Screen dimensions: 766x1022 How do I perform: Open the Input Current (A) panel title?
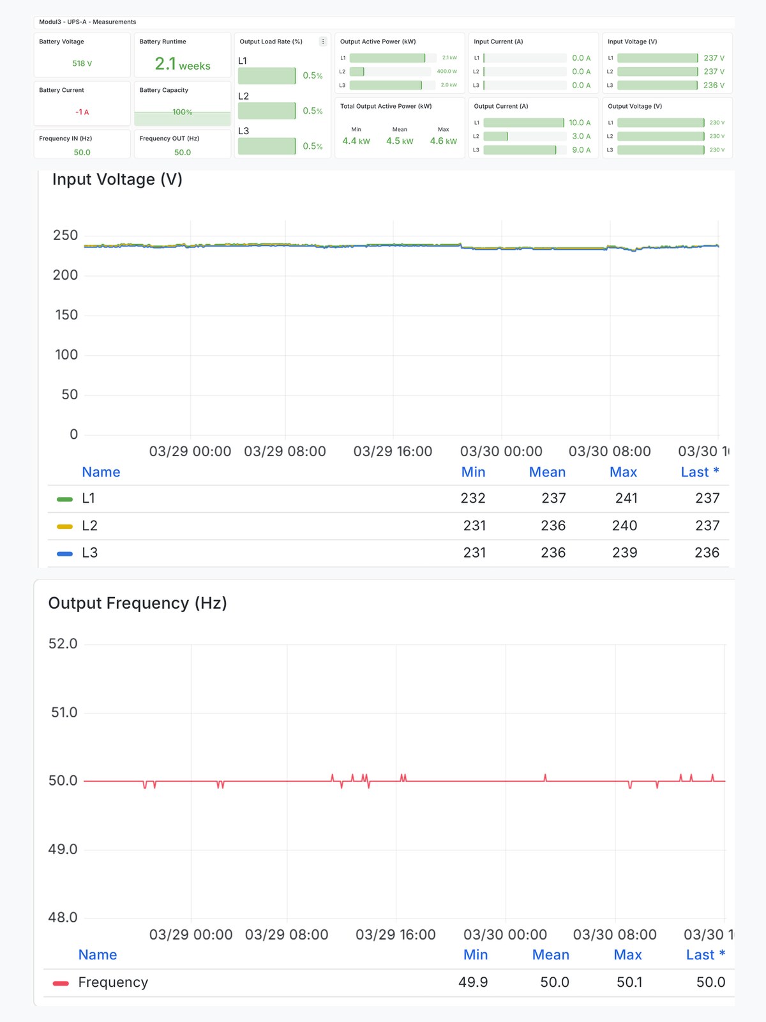[499, 42]
